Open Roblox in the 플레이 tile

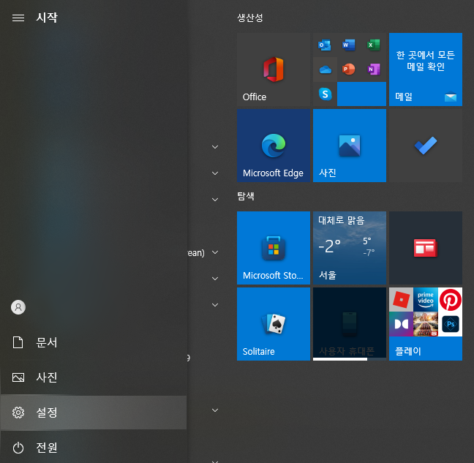coord(401,300)
